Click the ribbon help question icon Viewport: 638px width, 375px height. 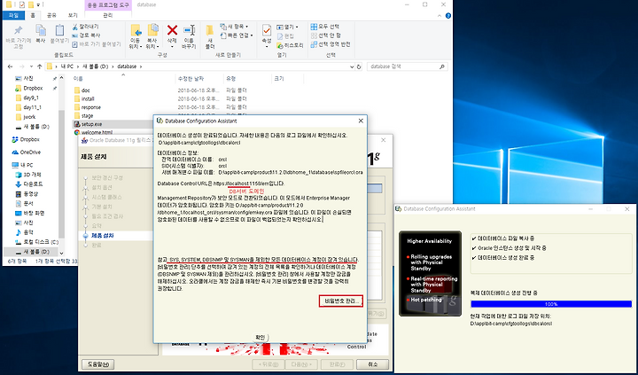click(x=448, y=16)
